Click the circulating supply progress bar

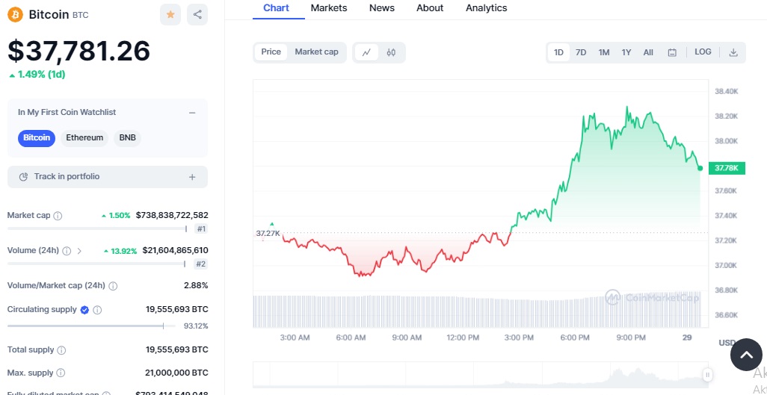(91, 326)
